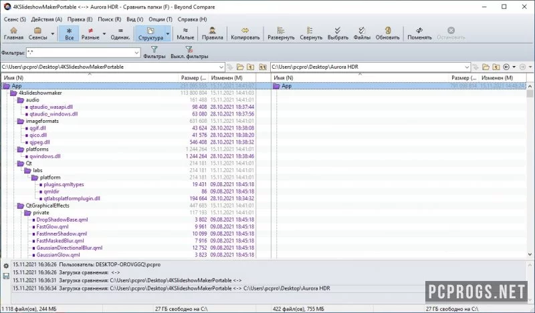Click right pane browse folder icon
The height and width of the screenshot is (313, 535).
coord(486,67)
